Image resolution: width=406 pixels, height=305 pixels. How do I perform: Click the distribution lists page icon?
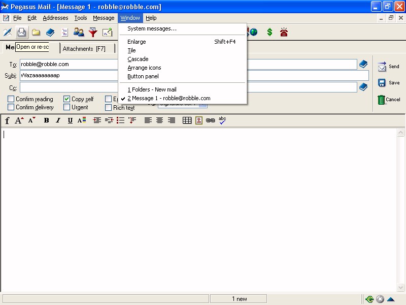(x=64, y=32)
